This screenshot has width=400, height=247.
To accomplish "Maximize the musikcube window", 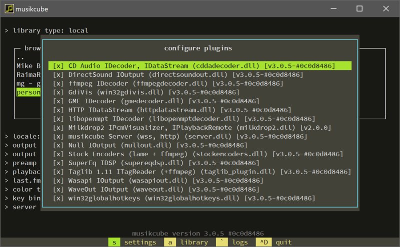I will point(359,8).
